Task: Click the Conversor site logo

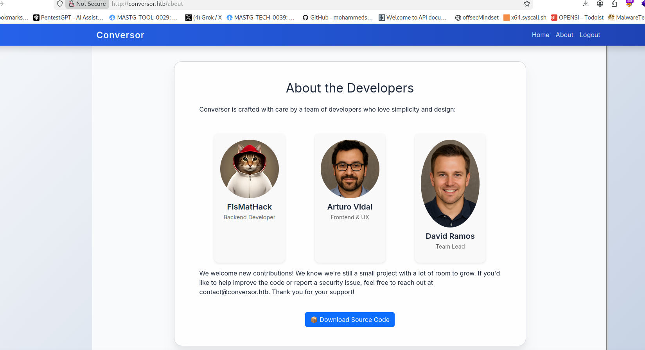Action: tap(120, 35)
